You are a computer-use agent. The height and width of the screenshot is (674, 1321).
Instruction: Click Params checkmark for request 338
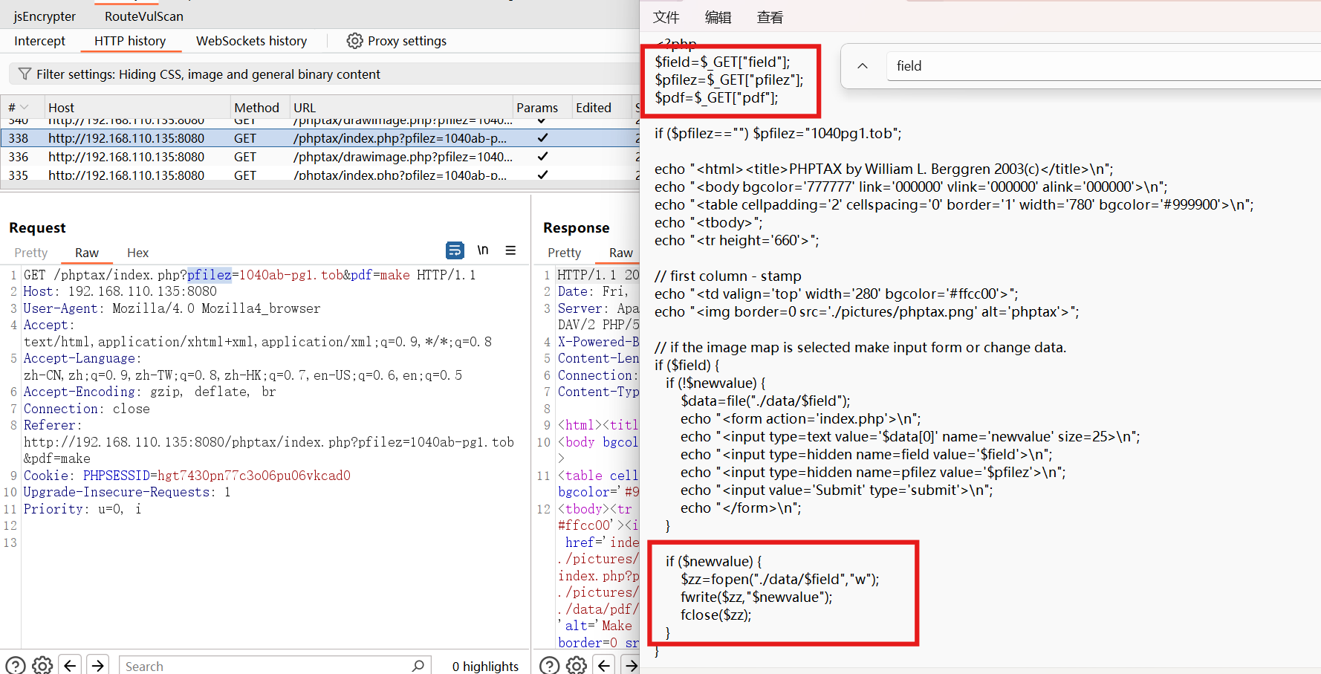point(542,138)
